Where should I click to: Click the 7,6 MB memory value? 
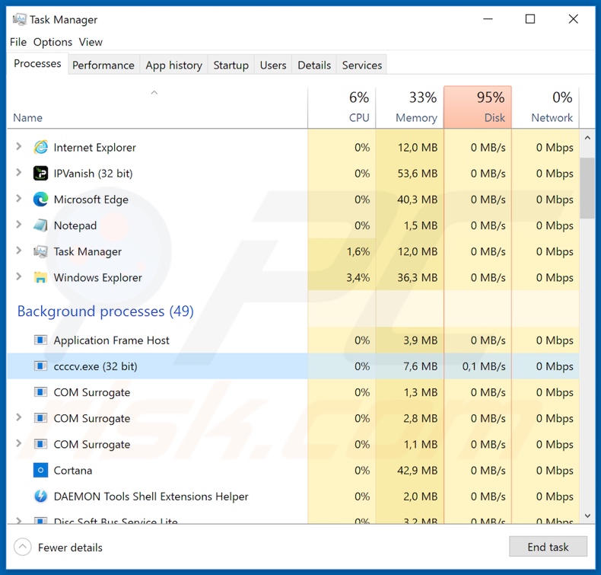coord(420,366)
